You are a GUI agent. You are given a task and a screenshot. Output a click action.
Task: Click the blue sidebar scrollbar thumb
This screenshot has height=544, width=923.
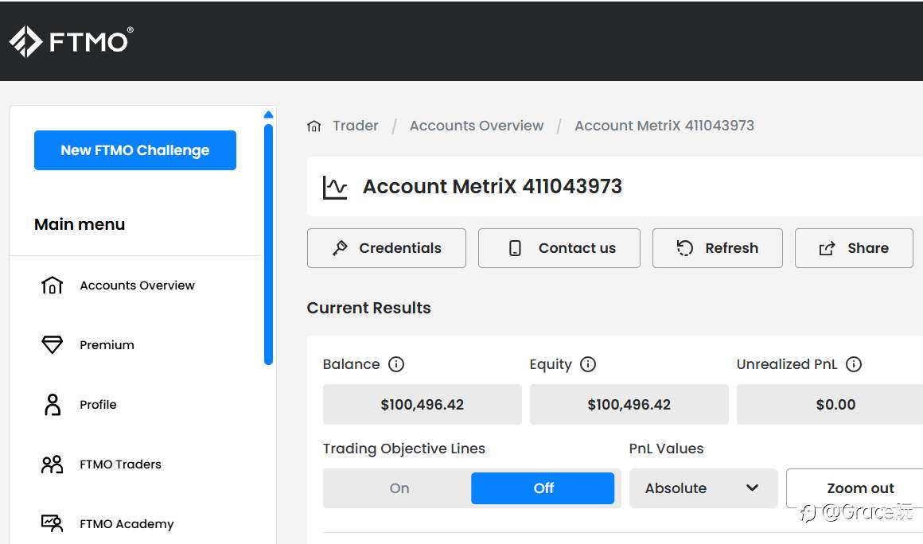pyautogui.click(x=268, y=244)
